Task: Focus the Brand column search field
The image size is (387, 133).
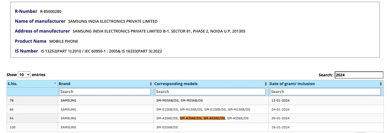Action: 105,92
